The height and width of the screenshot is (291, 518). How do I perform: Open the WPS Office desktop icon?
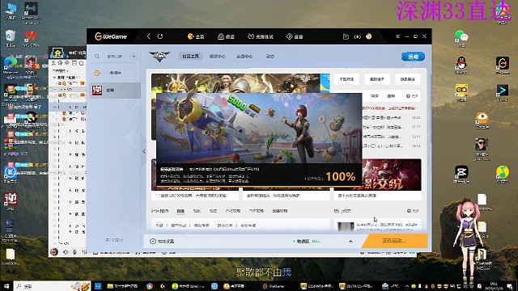[x=31, y=38]
